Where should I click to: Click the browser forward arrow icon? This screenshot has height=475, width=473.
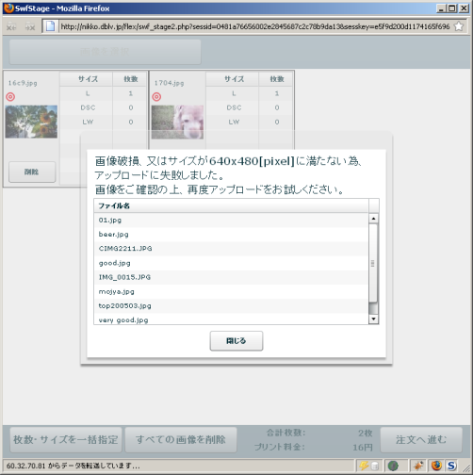30,27
